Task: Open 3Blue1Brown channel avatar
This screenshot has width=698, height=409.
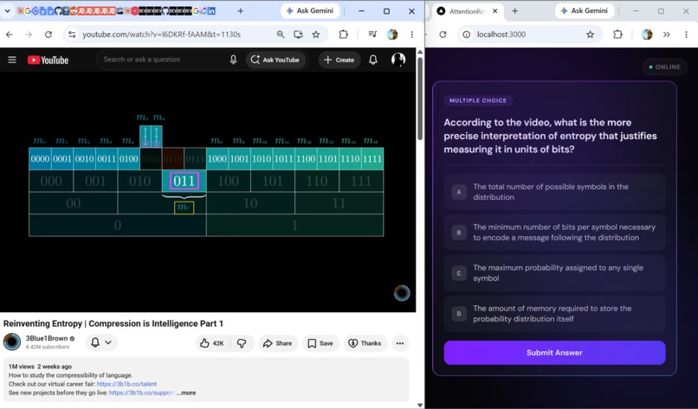Action: 12,342
